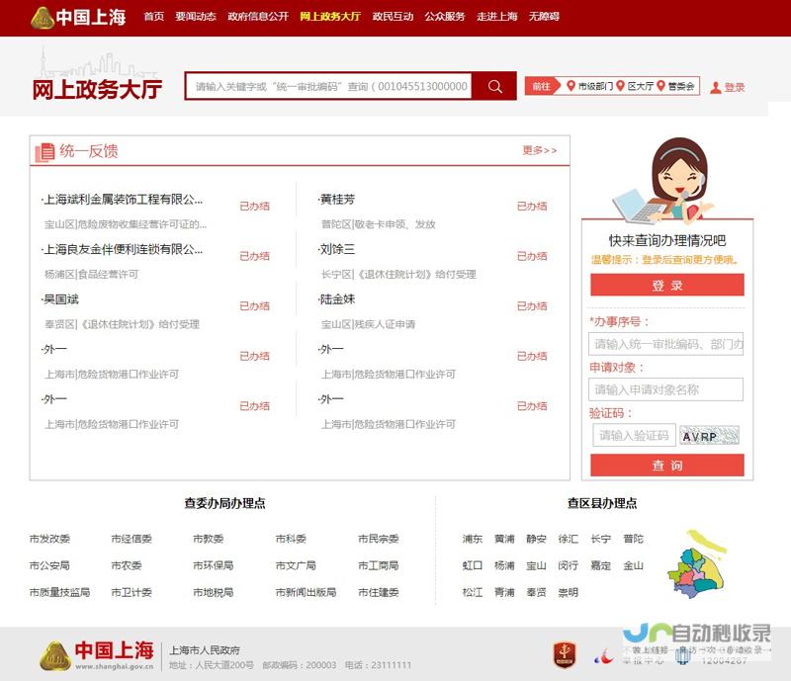
Task: Select the 松江 district link
Action: pyautogui.click(x=473, y=592)
